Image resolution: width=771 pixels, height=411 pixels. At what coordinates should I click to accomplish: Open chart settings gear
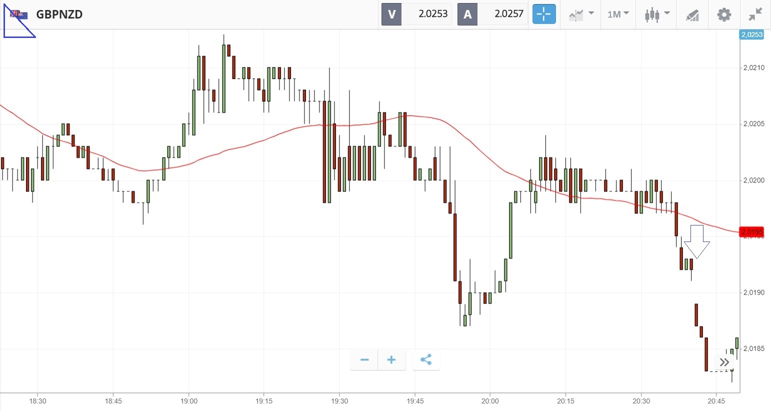[x=724, y=14]
